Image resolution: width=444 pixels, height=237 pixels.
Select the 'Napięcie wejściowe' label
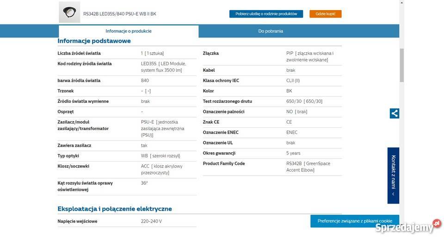click(77, 221)
